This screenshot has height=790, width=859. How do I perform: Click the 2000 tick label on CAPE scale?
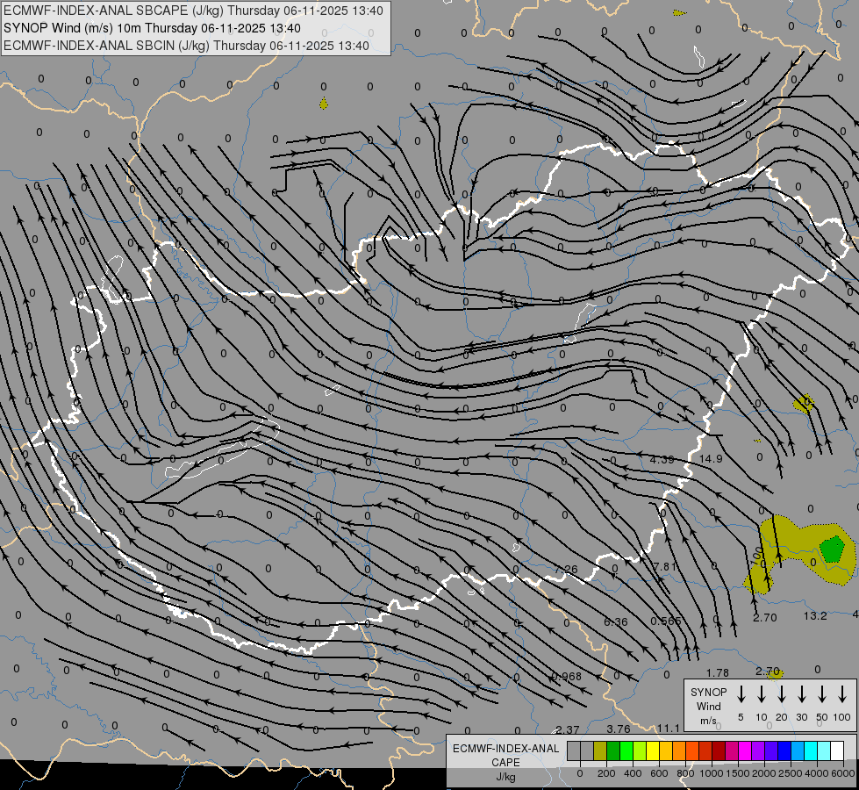(x=764, y=773)
